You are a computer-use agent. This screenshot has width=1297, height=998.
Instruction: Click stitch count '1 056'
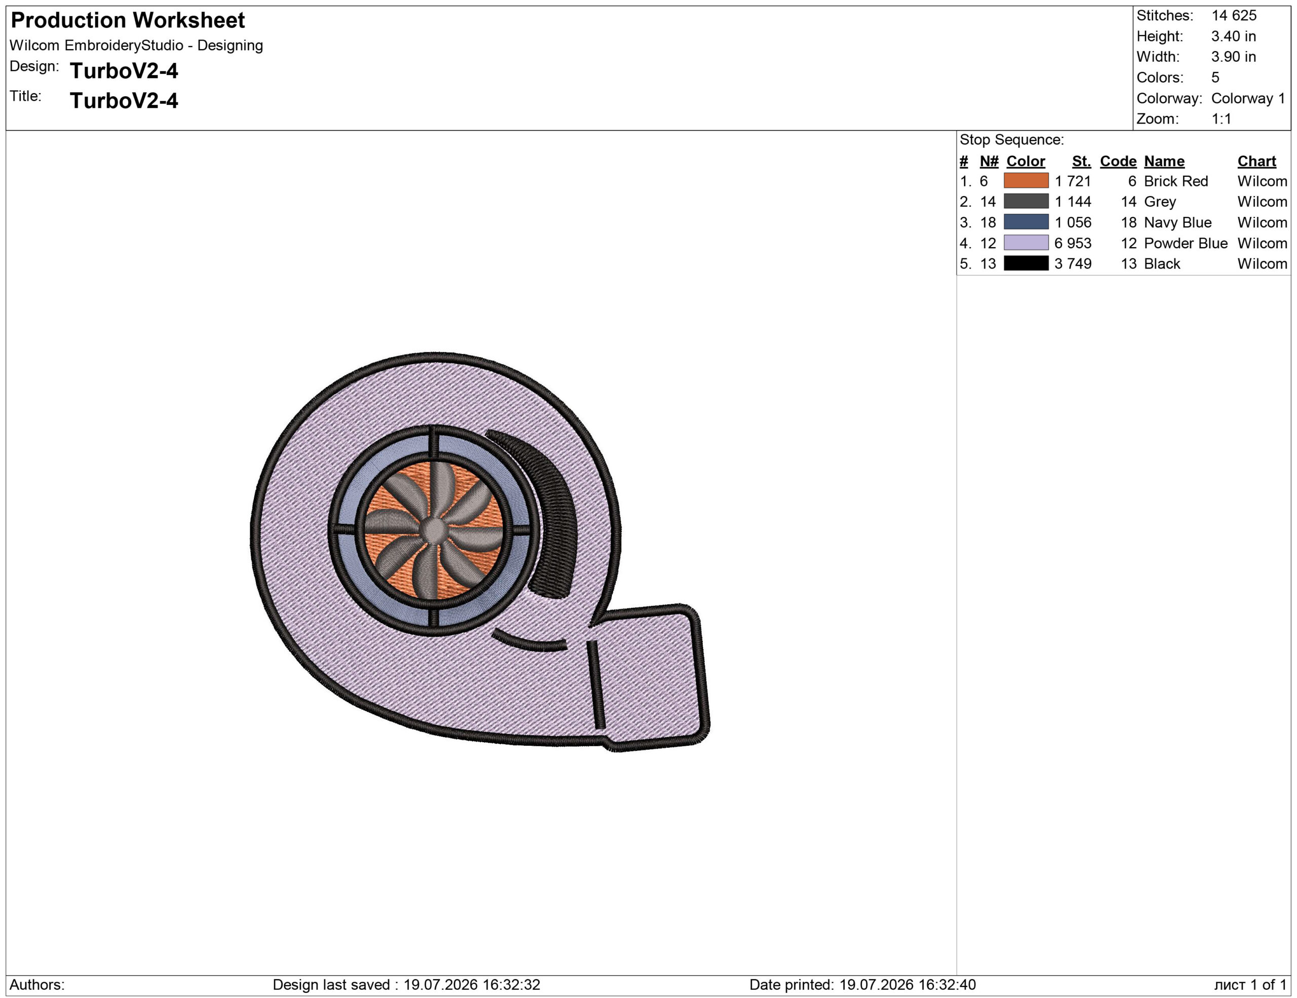[x=1073, y=222]
